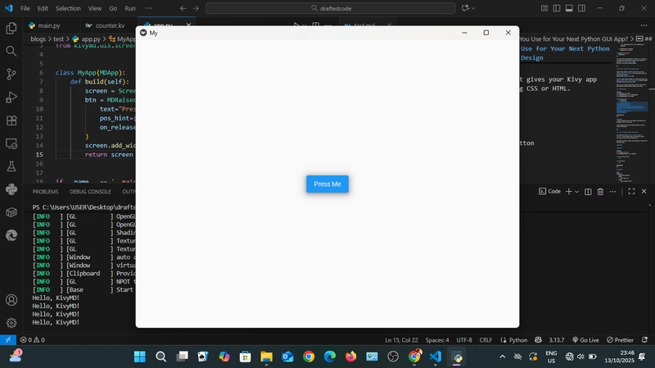Open the Explorer view in the activity bar
Image resolution: width=655 pixels, height=368 pixels.
coord(11,28)
